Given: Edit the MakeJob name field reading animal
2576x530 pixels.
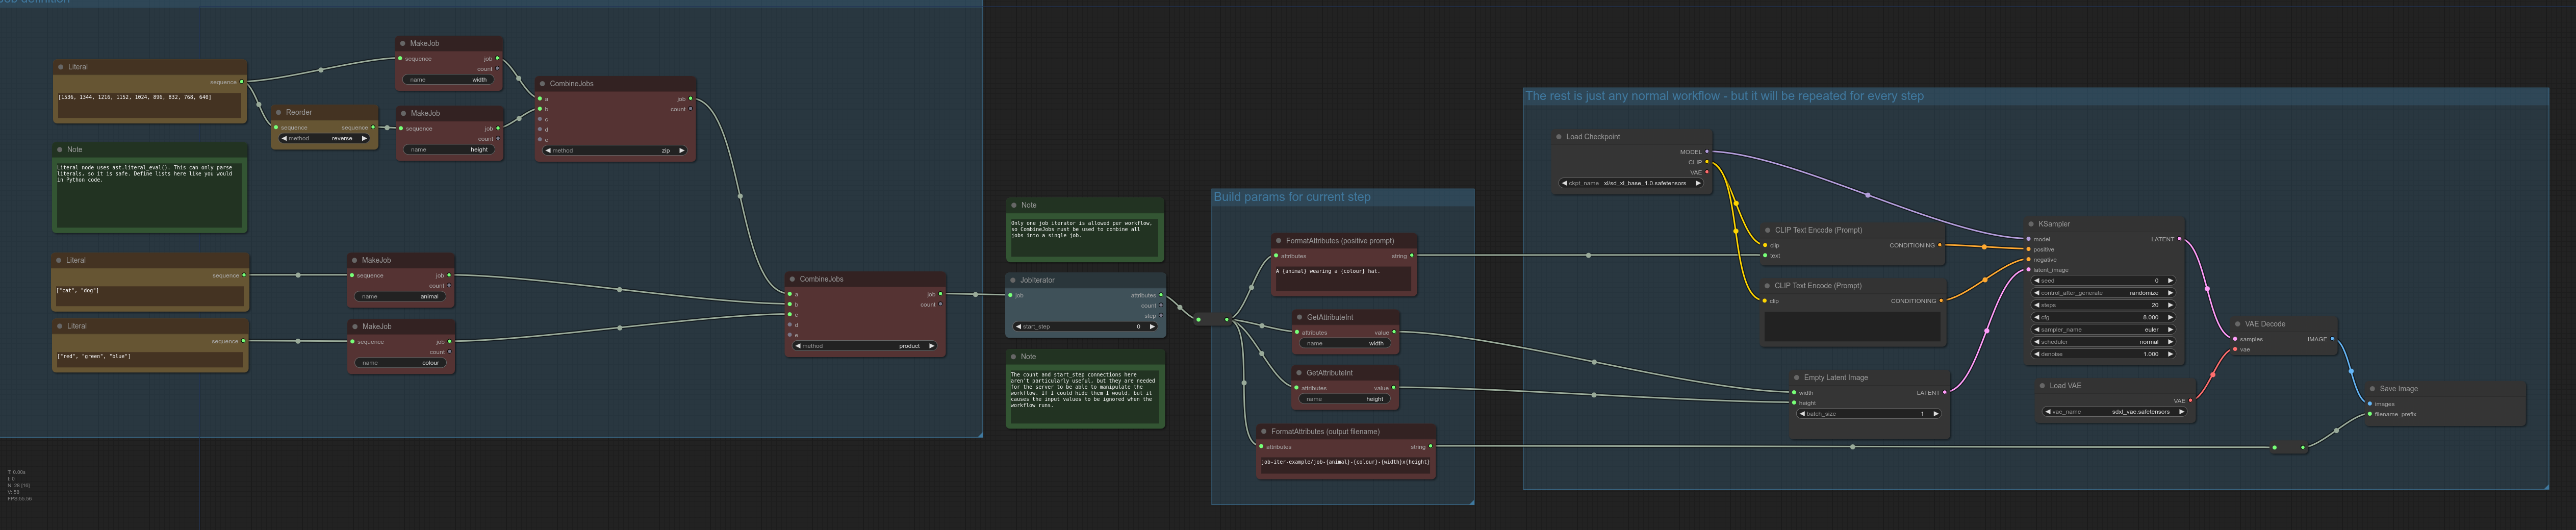Looking at the screenshot, I should click(x=401, y=297).
